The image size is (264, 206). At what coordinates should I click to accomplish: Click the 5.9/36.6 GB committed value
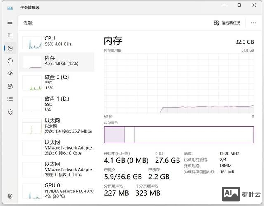(123, 177)
